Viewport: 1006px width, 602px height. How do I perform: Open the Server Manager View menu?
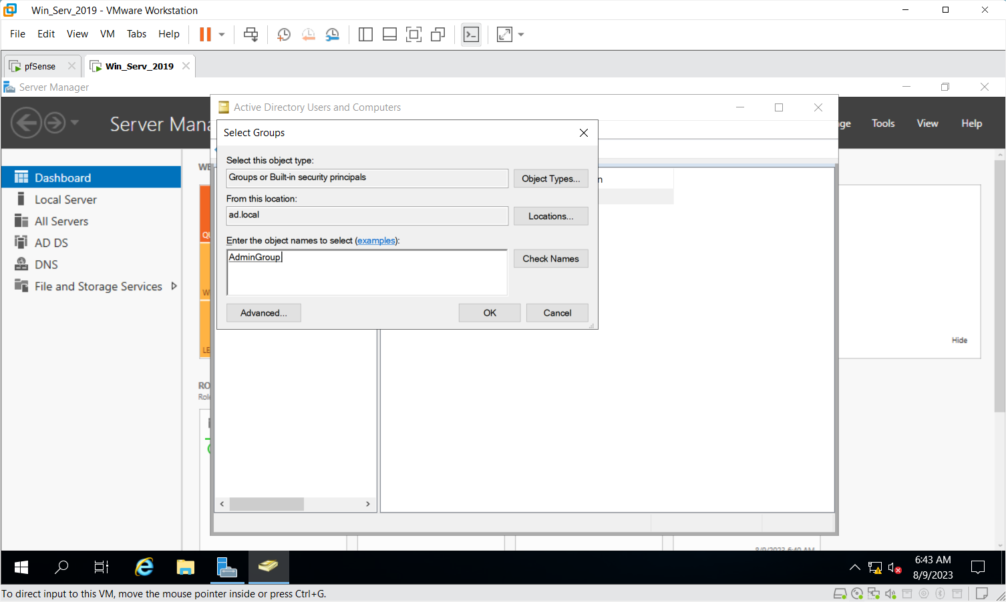click(x=927, y=123)
